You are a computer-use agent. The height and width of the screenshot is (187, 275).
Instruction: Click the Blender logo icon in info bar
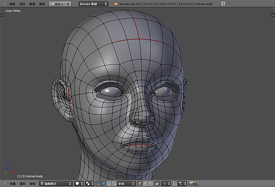point(115,4)
